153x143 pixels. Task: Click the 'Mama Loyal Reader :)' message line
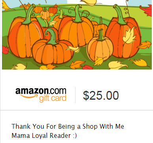click(44, 135)
